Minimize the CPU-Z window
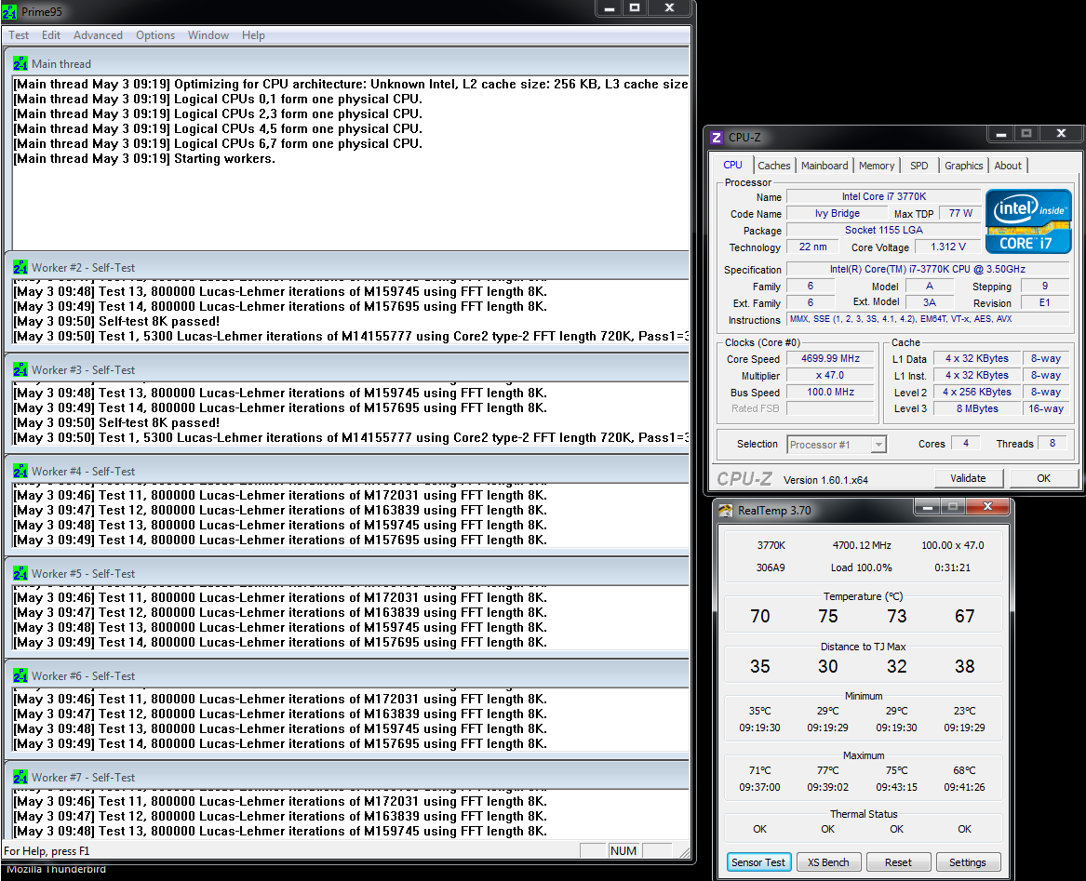The image size is (1086, 881). click(1000, 134)
